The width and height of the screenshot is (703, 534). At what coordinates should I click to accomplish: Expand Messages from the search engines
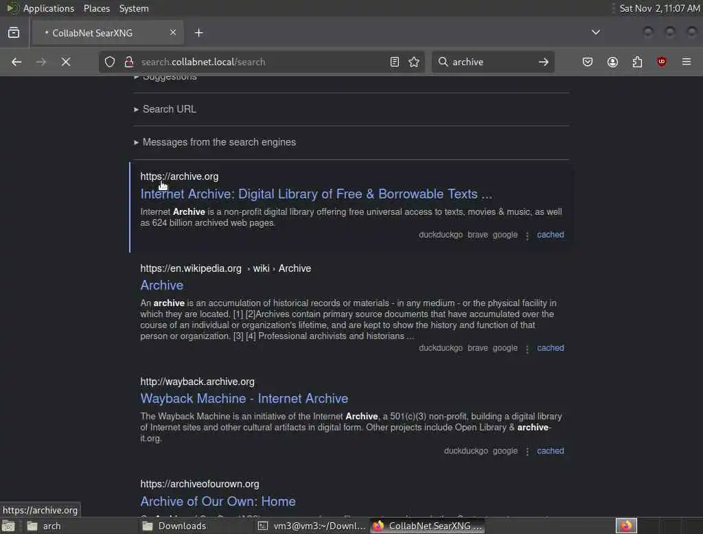pyautogui.click(x=215, y=142)
